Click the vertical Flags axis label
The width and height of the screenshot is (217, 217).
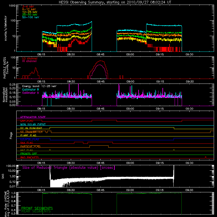tap(11, 135)
